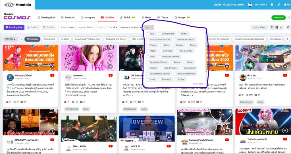Click YouTube icon on Kamsing Family Channel card
Viewport: 291px width, 154px height.
(x=227, y=140)
